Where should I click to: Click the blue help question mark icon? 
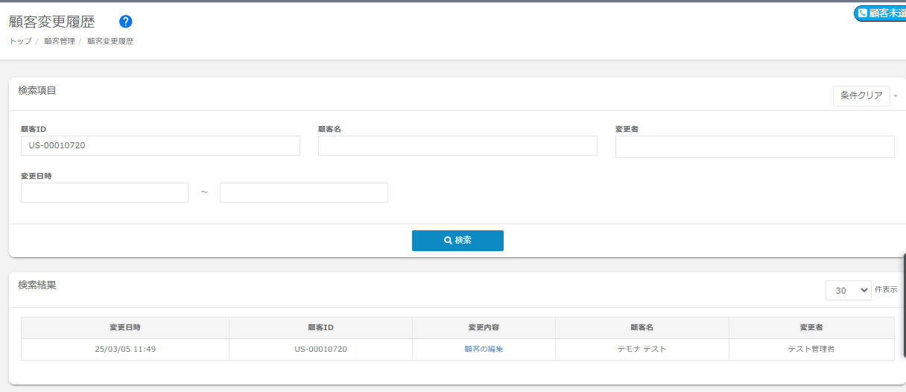coord(126,22)
